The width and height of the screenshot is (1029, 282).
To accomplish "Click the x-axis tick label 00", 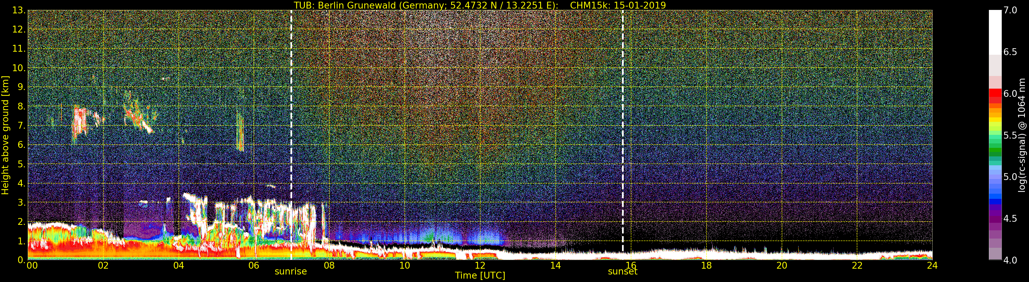I will (32, 265).
